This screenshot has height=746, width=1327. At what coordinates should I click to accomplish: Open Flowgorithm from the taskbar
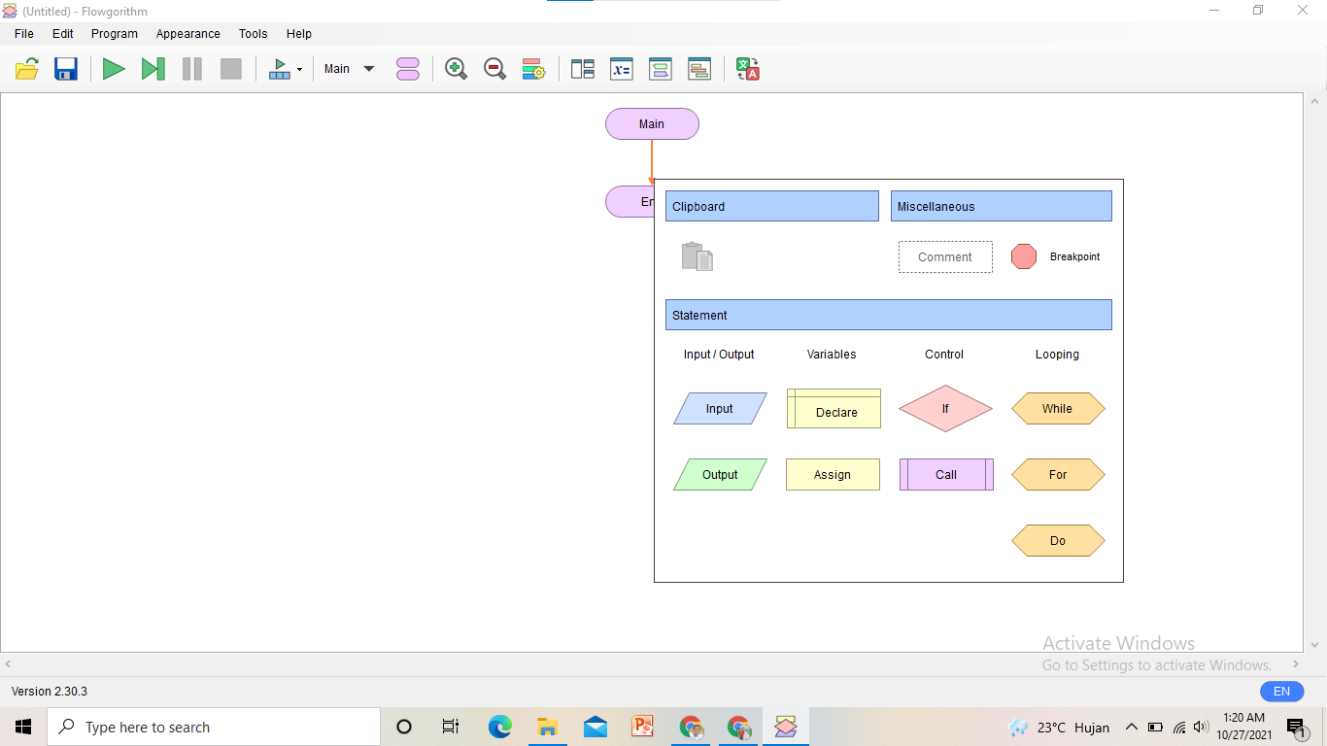click(x=785, y=726)
